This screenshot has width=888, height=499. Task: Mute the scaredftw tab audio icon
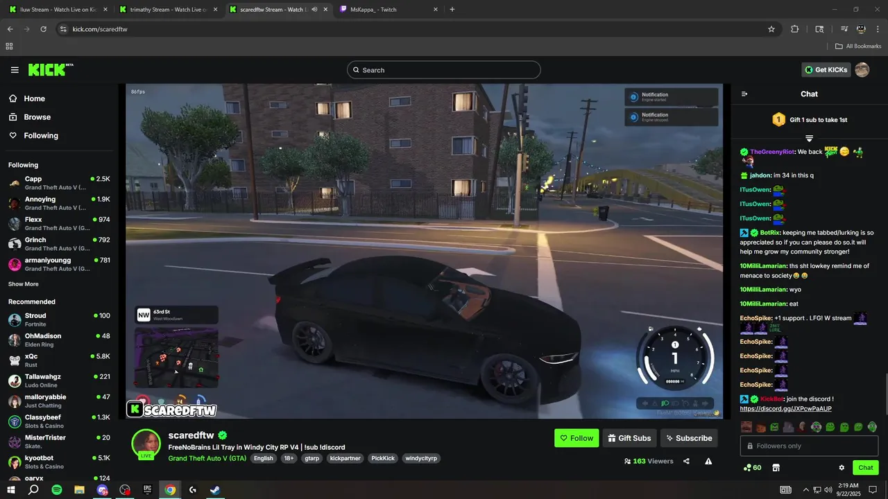(x=314, y=10)
